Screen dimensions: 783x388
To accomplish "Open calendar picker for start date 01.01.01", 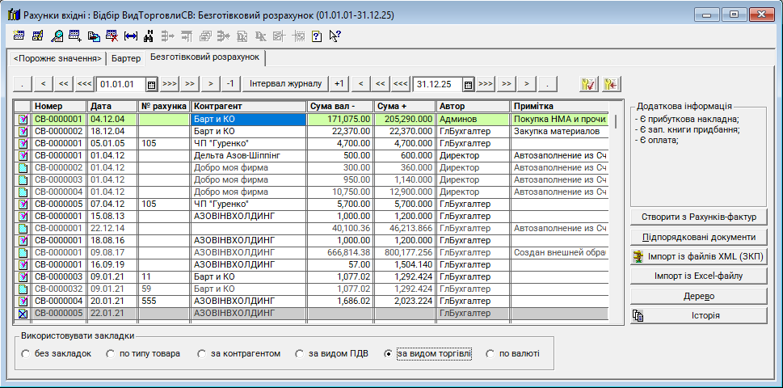I will [x=151, y=84].
